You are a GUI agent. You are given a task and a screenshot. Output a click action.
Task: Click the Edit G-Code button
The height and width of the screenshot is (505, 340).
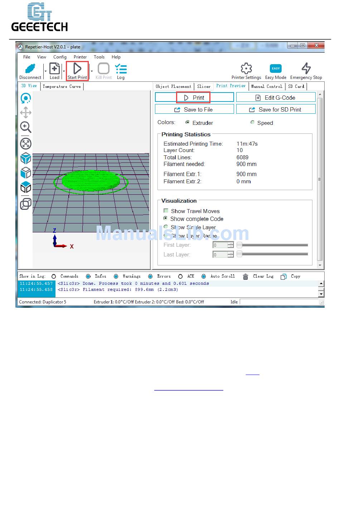(276, 98)
